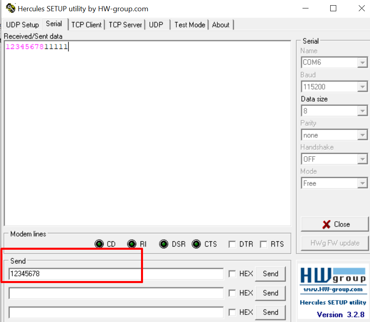Open the COM6 port name dropdown
Image resolution: width=370 pixels, height=322 pixels.
[x=363, y=62]
